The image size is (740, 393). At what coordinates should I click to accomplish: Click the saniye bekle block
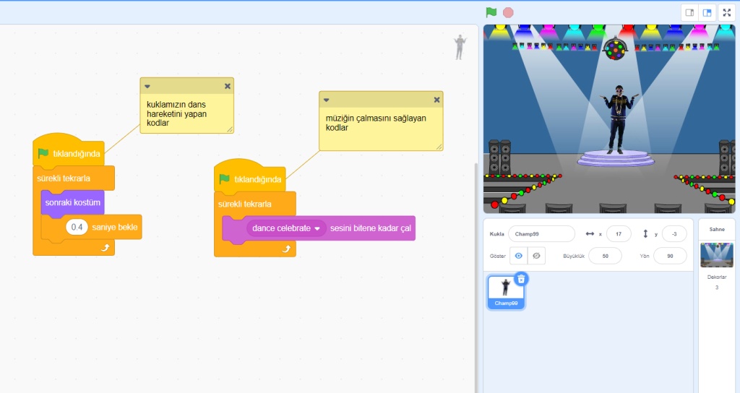tap(115, 227)
